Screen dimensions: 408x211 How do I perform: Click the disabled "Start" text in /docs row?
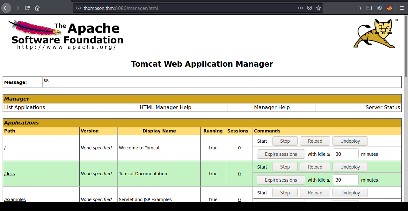click(x=262, y=167)
